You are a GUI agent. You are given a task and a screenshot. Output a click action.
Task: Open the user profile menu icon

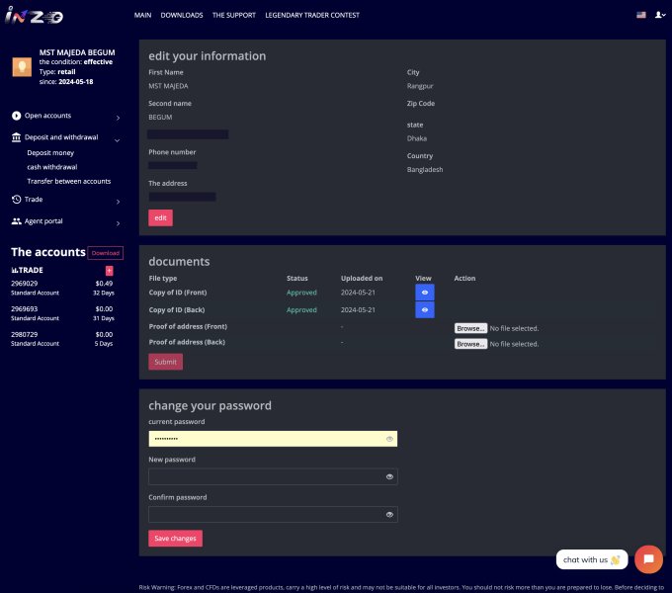[x=660, y=16]
